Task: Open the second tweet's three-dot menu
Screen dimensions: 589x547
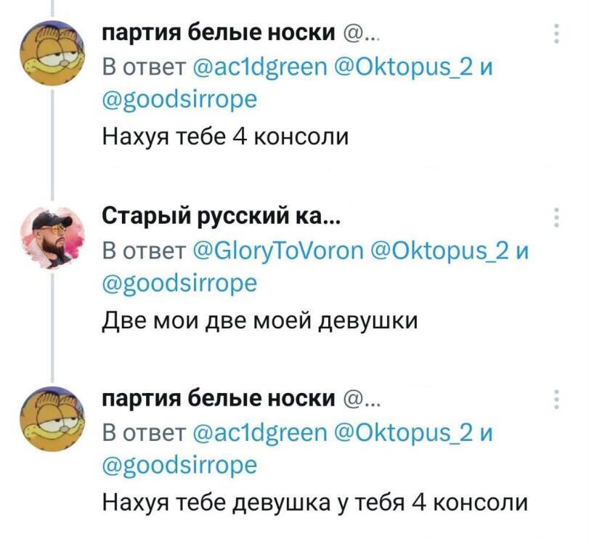Action: pos(557,217)
